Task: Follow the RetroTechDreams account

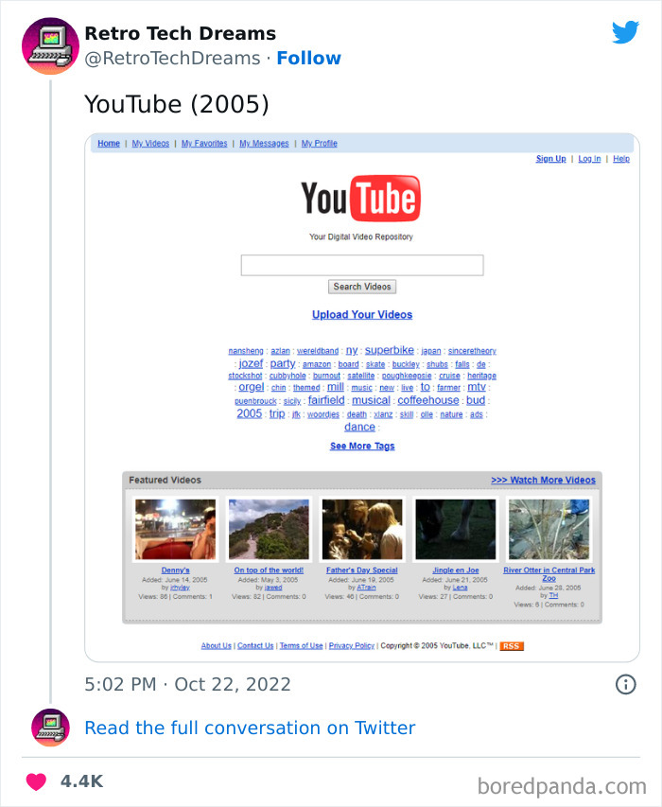Action: tap(308, 59)
